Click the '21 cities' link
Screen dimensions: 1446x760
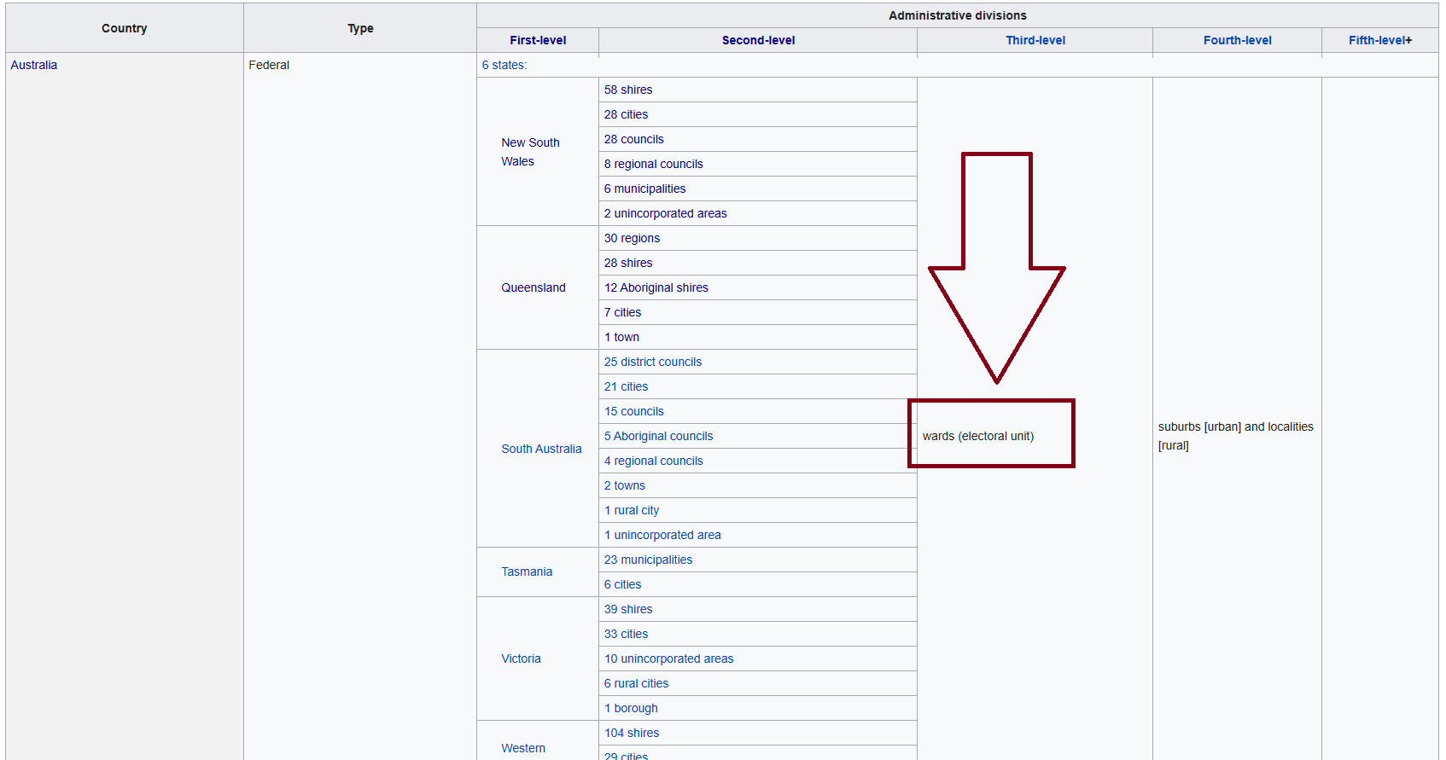626,386
